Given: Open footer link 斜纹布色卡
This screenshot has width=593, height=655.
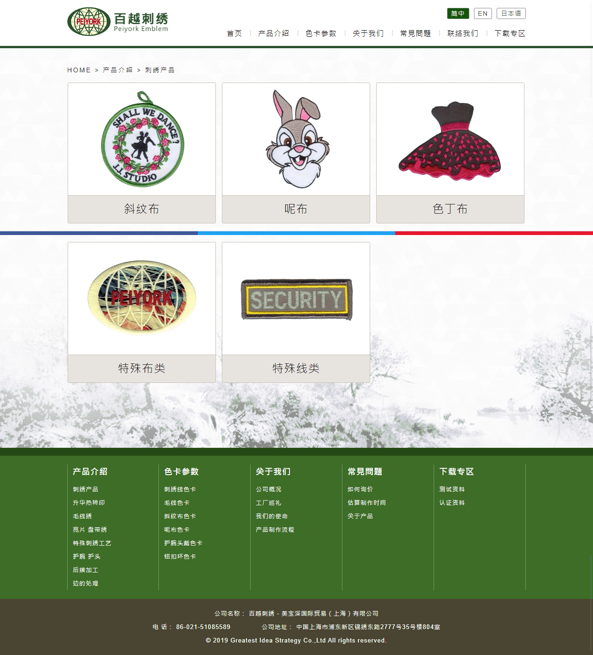Looking at the screenshot, I should click(x=180, y=516).
